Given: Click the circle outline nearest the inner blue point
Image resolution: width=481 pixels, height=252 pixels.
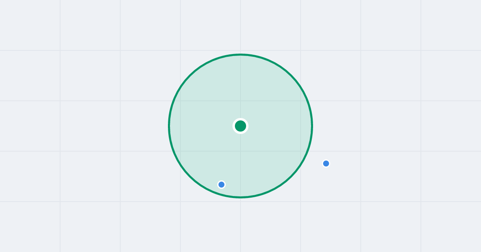Looking at the screenshot, I should [x=218, y=194].
